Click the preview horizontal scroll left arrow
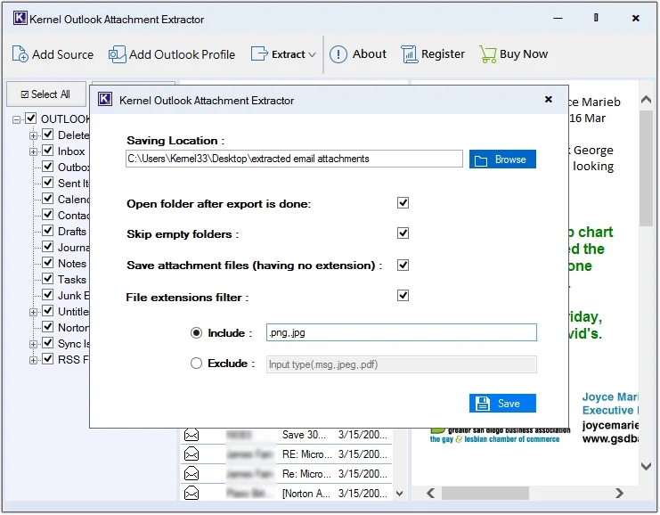The image size is (660, 515). point(430,493)
